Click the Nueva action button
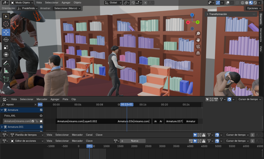The width and height of the screenshot is (264, 159). 135,141
